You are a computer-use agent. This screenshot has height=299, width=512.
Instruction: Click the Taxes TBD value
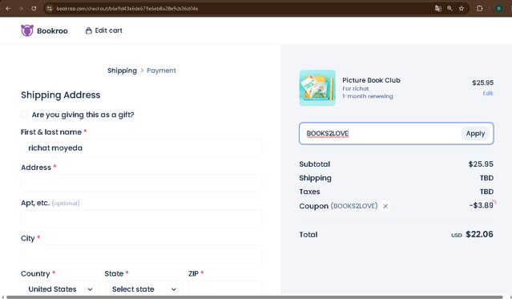tap(486, 192)
